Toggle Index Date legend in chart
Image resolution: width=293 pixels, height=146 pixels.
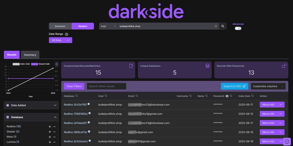point(21,64)
